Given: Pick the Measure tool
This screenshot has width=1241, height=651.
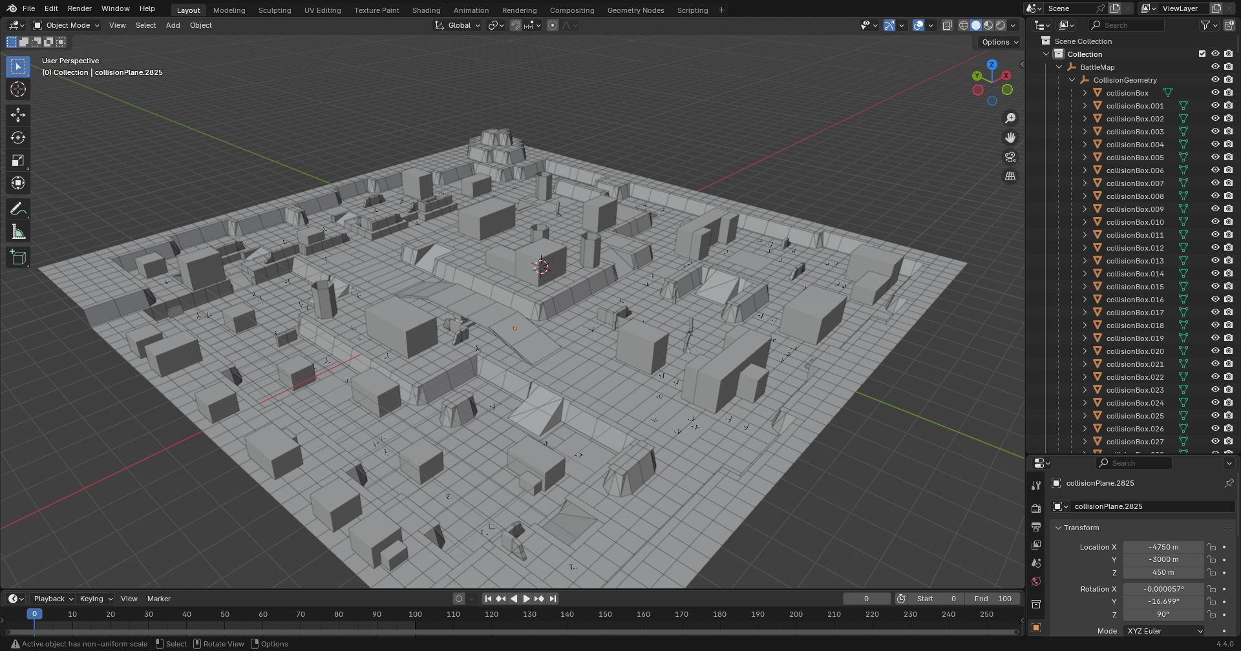Looking at the screenshot, I should [18, 232].
